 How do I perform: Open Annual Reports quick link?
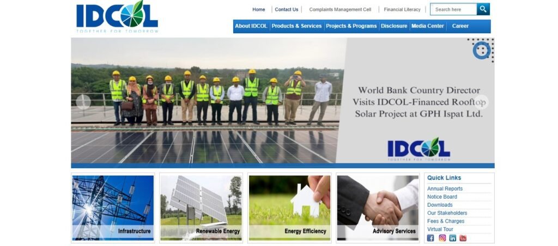pyautogui.click(x=445, y=189)
